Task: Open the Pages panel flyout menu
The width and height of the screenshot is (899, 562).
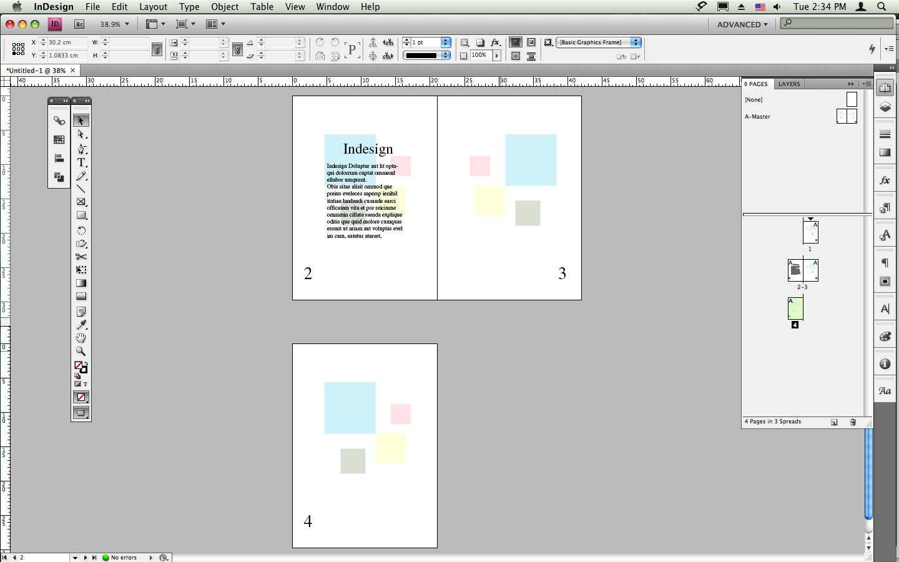Action: click(867, 84)
